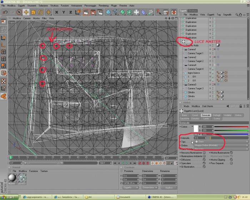
Task: Click the help pointer question mark icon
Action: coord(158,12)
